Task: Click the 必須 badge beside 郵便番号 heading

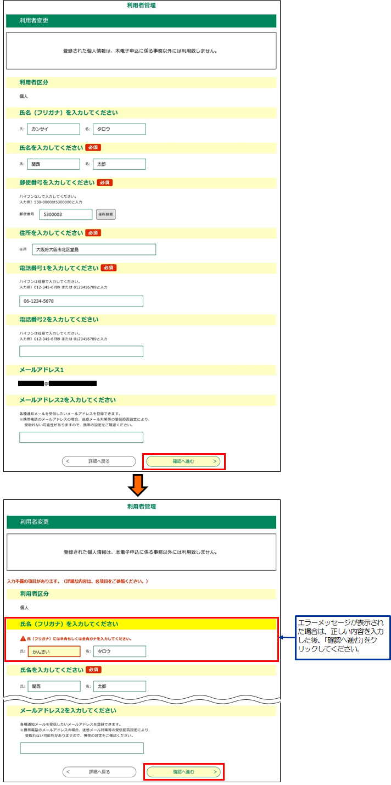Action: [x=104, y=182]
